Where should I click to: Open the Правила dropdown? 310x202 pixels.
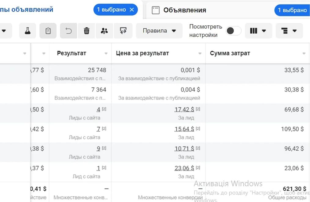(159, 31)
